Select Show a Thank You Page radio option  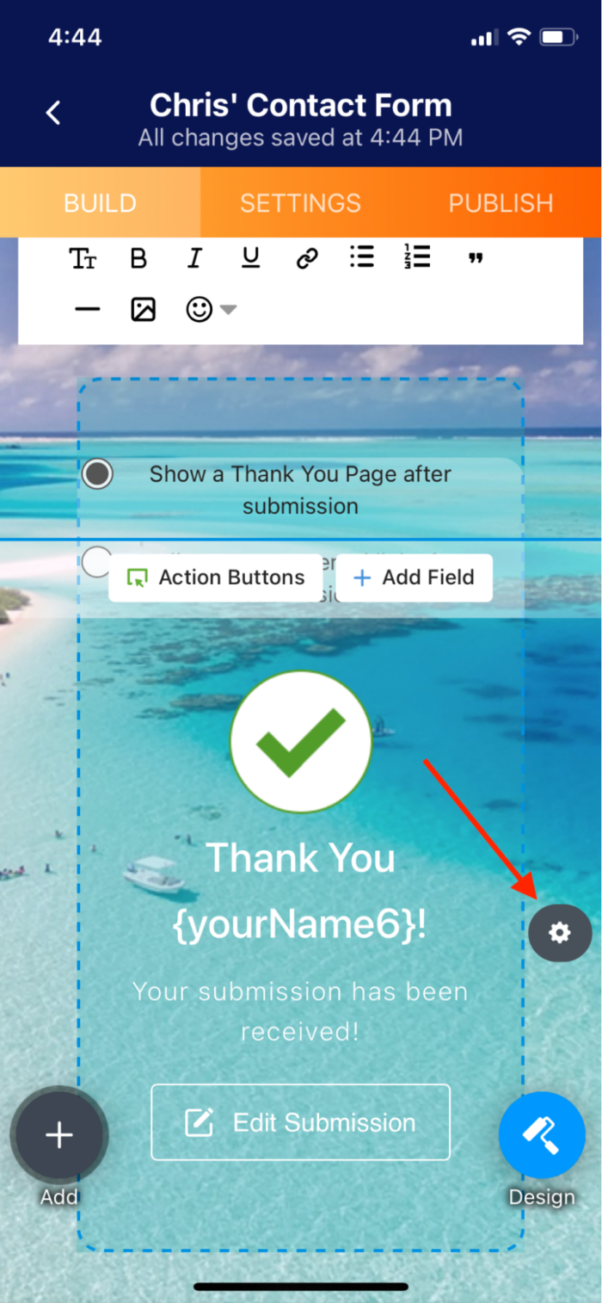[97, 473]
